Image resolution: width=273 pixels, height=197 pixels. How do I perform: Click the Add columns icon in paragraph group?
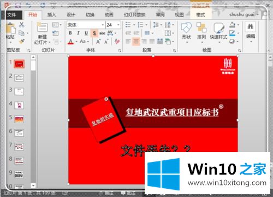(147, 33)
